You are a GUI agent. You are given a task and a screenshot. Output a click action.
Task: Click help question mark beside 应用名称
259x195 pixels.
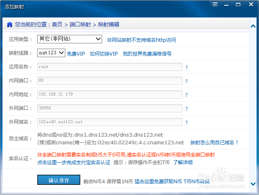186,67
